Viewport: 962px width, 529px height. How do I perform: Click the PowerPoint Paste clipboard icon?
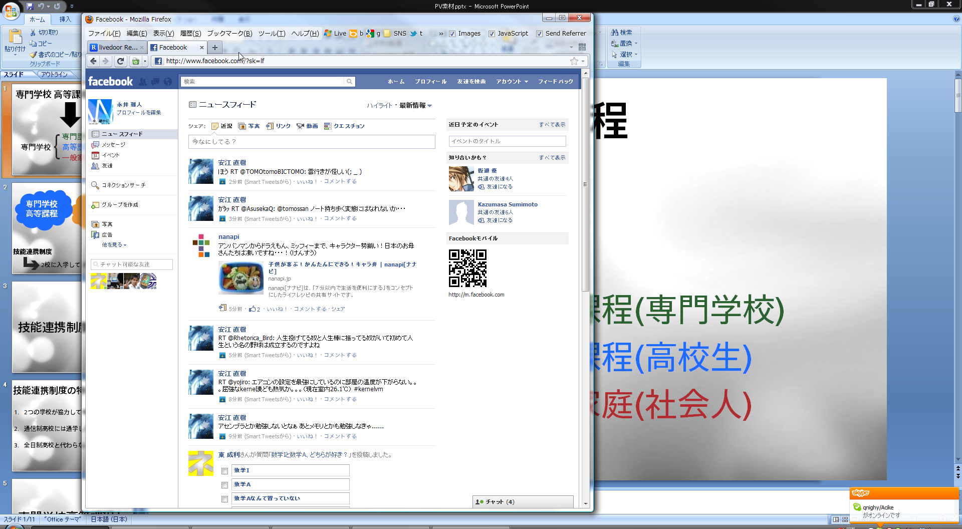click(16, 36)
